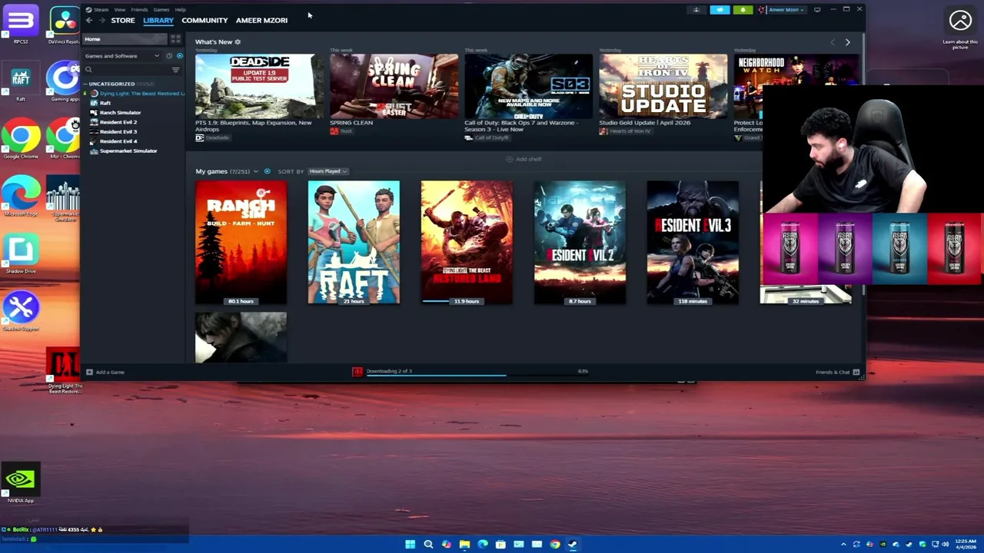Open the Resident Evil 2 cover

coord(580,242)
